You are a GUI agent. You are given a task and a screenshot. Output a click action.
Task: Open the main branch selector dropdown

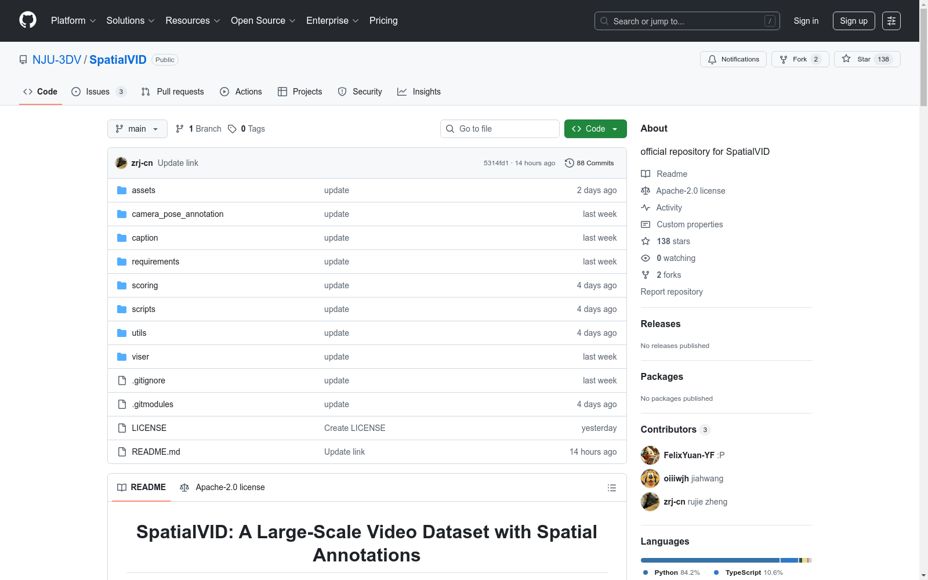(x=137, y=129)
